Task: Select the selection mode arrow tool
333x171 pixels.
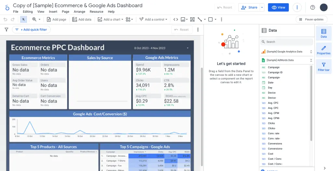Action: (x=23, y=19)
